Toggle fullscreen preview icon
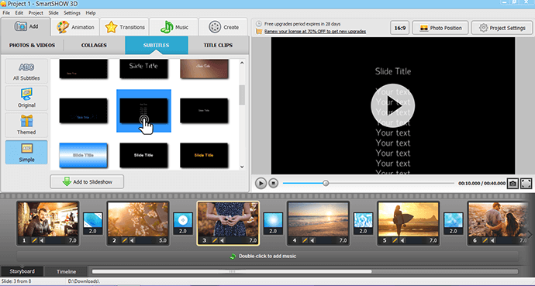Viewport: 535px width, 286px height. coord(526,184)
